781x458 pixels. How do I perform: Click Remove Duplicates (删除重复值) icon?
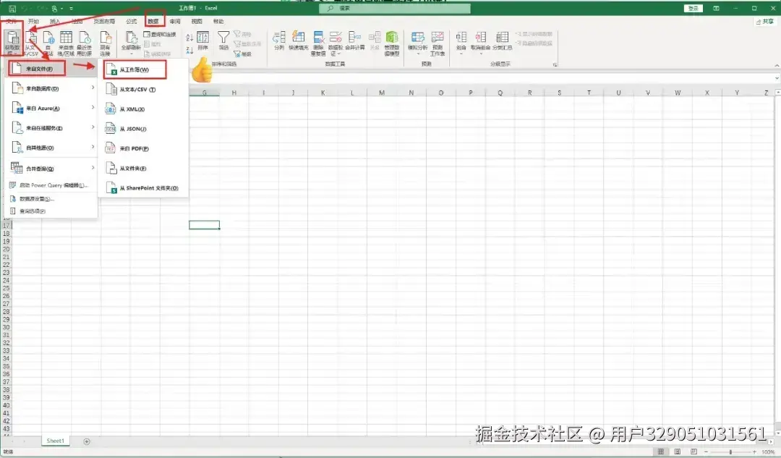point(318,43)
